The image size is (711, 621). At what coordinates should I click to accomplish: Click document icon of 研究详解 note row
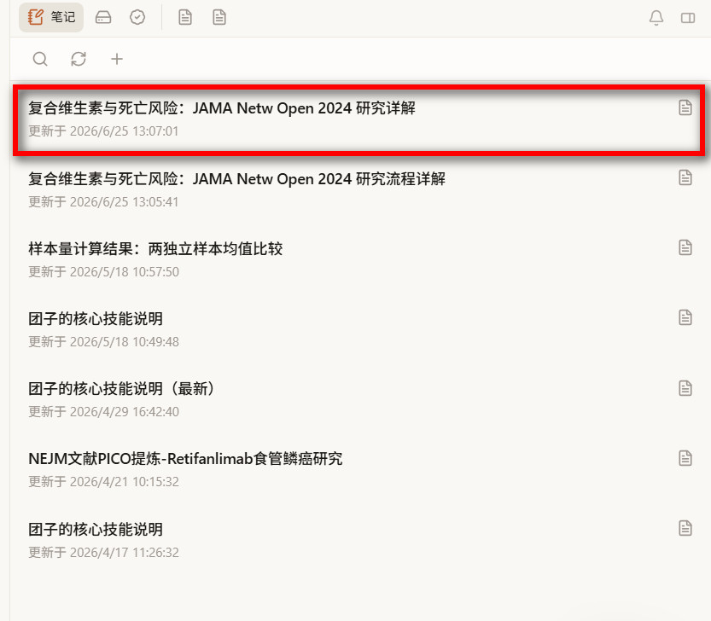pos(685,107)
